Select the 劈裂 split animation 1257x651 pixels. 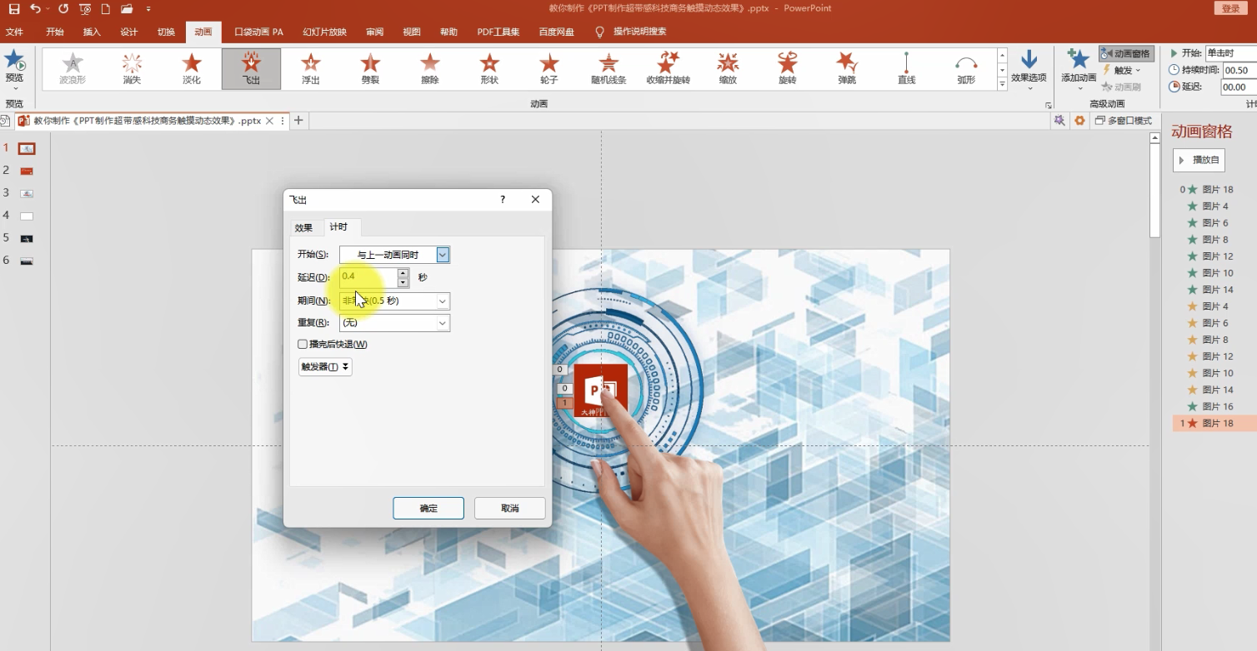point(370,68)
